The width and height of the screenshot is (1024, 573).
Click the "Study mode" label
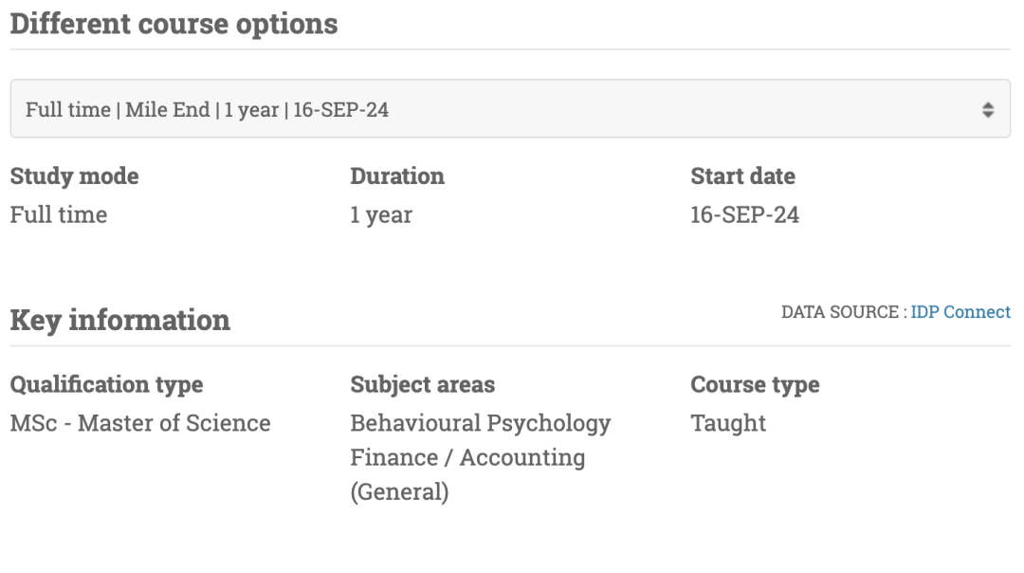pos(74,176)
